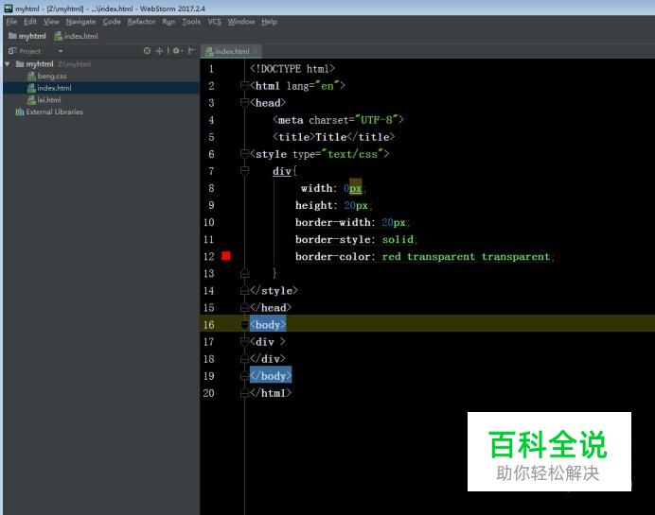Screen dimensions: 655x515
Task: Click the highlighted closing body tag
Action: click(x=271, y=376)
